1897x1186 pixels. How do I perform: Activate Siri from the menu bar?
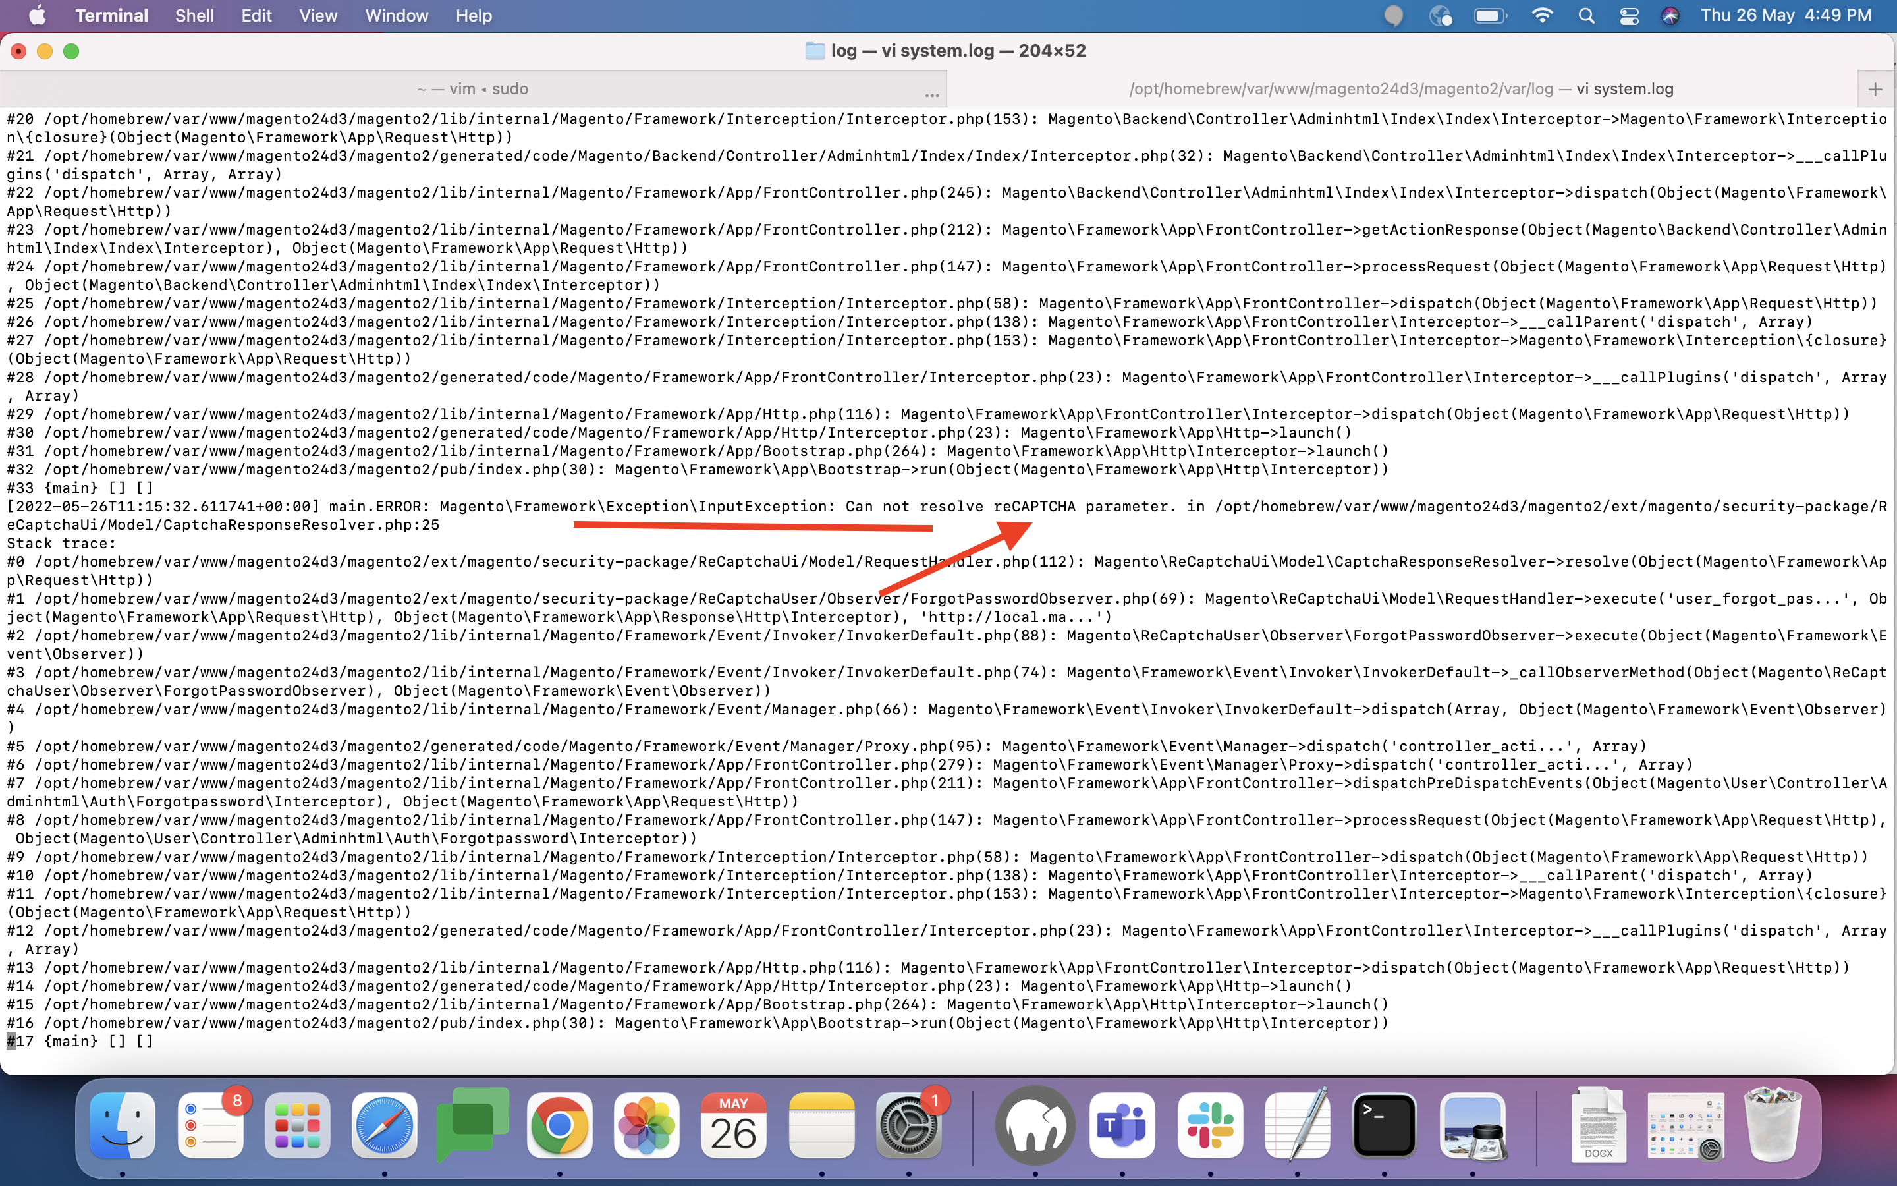click(x=1670, y=15)
